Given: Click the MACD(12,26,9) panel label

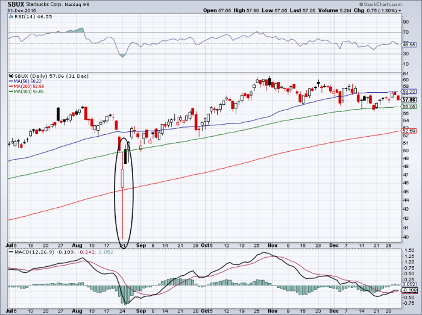Looking at the screenshot, I should pos(34,252).
